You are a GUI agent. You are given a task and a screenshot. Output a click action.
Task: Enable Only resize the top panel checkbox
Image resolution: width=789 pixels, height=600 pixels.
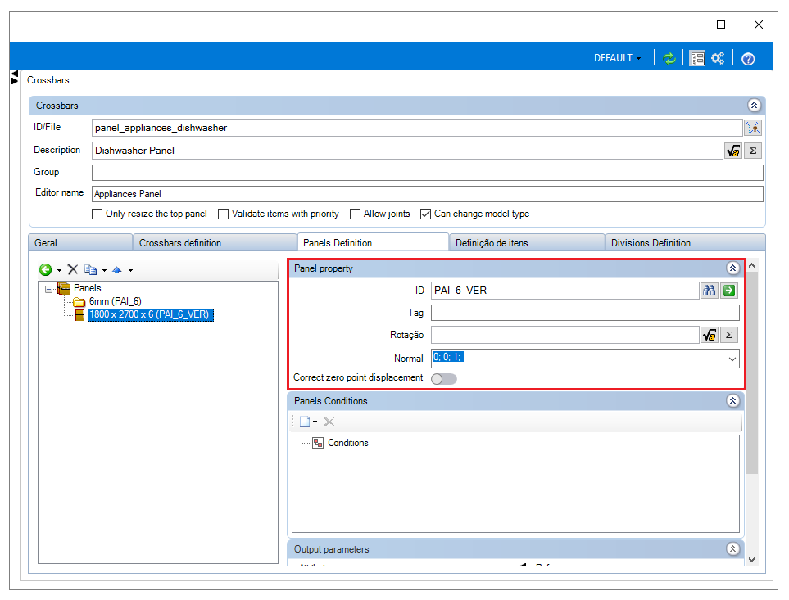tap(97, 214)
